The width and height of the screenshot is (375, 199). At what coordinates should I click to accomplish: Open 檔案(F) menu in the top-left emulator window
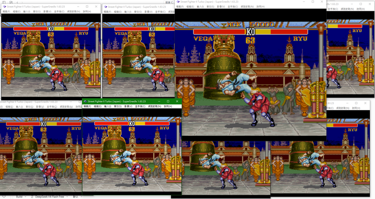point(6,11)
